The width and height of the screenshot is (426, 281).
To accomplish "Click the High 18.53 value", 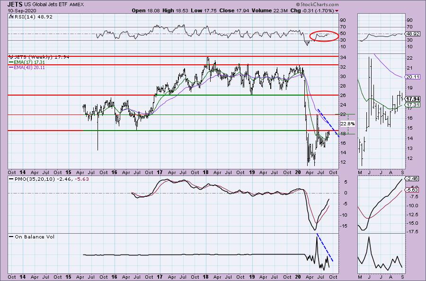I will click(175, 10).
